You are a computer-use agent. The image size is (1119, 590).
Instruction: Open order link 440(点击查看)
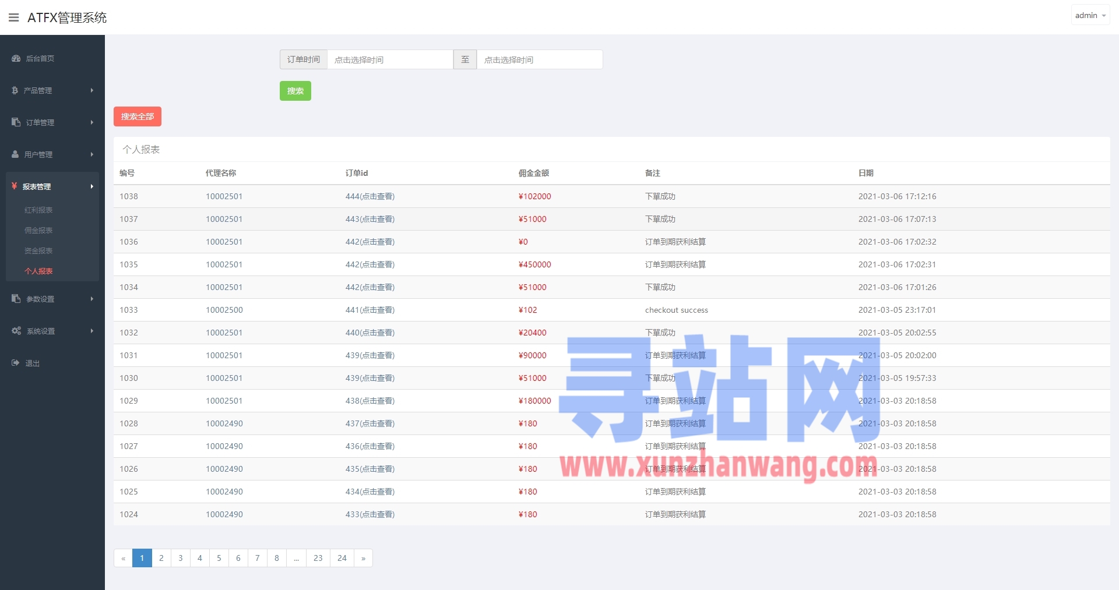pyautogui.click(x=370, y=333)
